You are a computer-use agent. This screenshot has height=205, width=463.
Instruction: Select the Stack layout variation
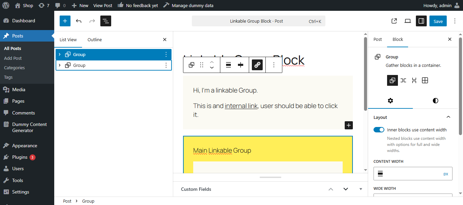[x=414, y=80]
